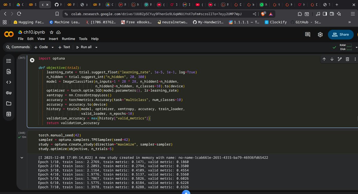
Task: Open the Tools menu
Action: click(83, 39)
